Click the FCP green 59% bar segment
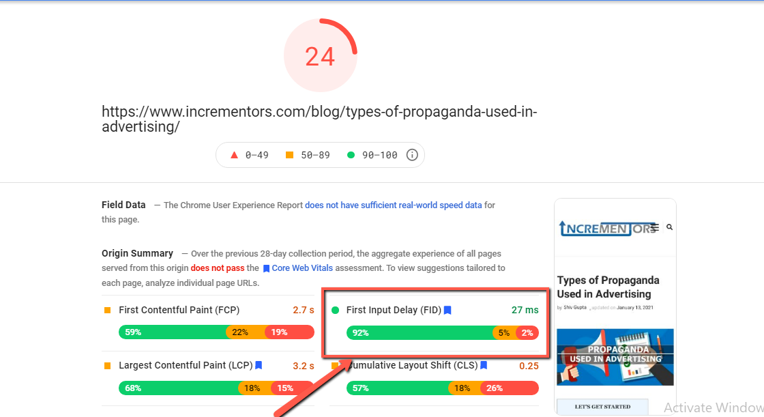764x417 pixels. (173, 332)
